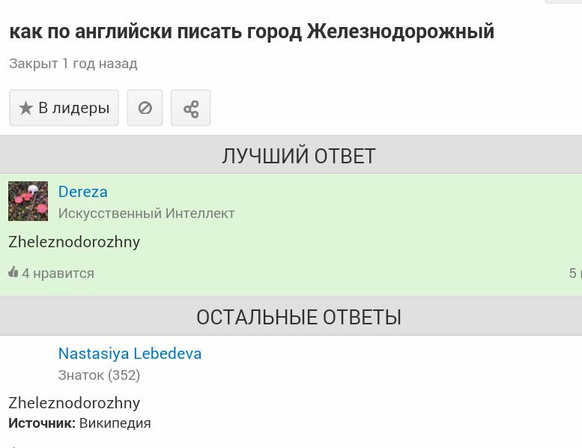Image resolution: width=582 pixels, height=448 pixels.
Task: Click the В лидеры button label
Action: (x=74, y=108)
